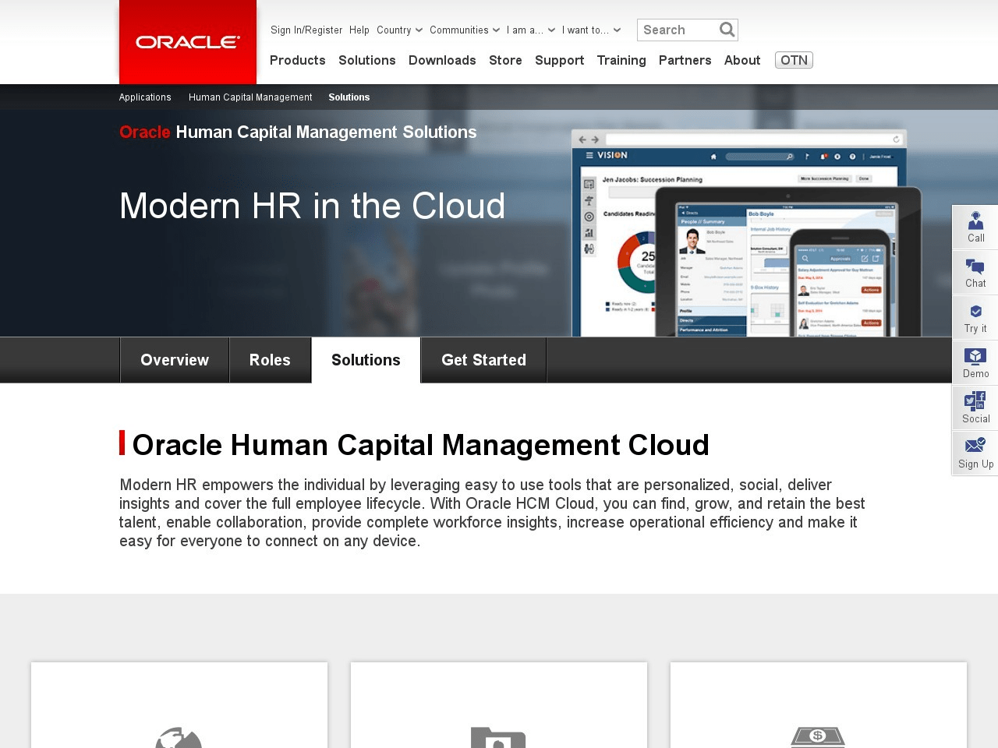
Task: Open the Products menu
Action: (297, 60)
